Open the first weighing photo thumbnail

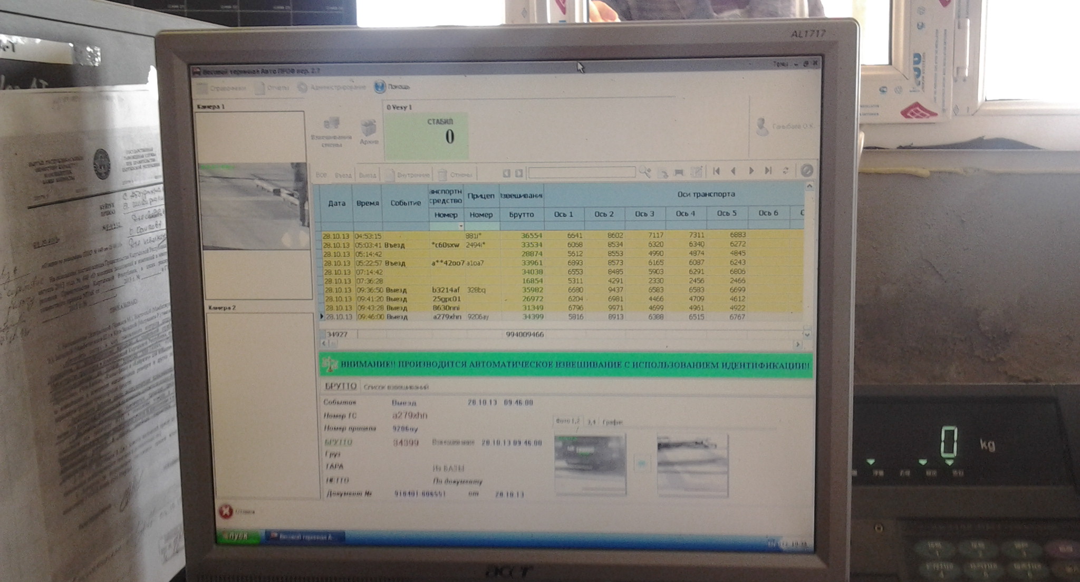pos(590,464)
